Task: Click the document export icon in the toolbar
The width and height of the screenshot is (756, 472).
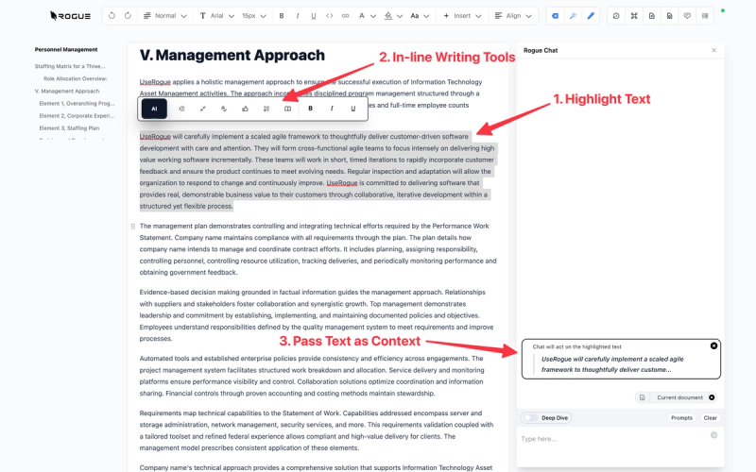Action: tap(652, 16)
